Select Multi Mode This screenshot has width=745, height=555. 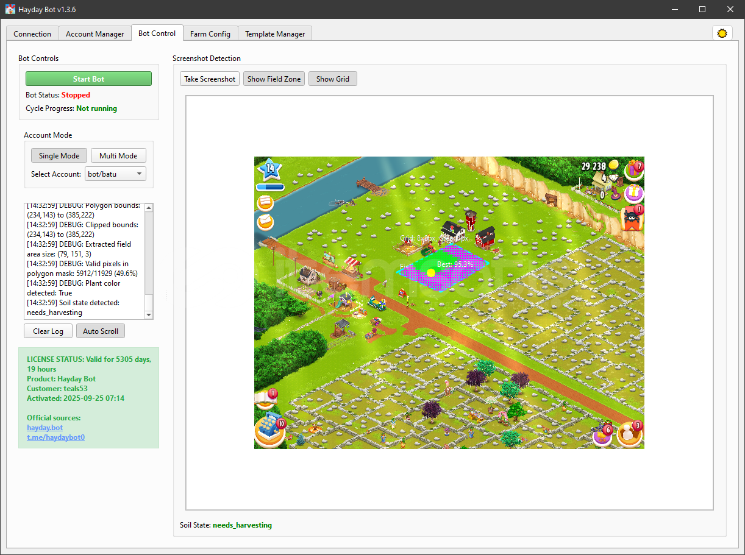(x=118, y=155)
